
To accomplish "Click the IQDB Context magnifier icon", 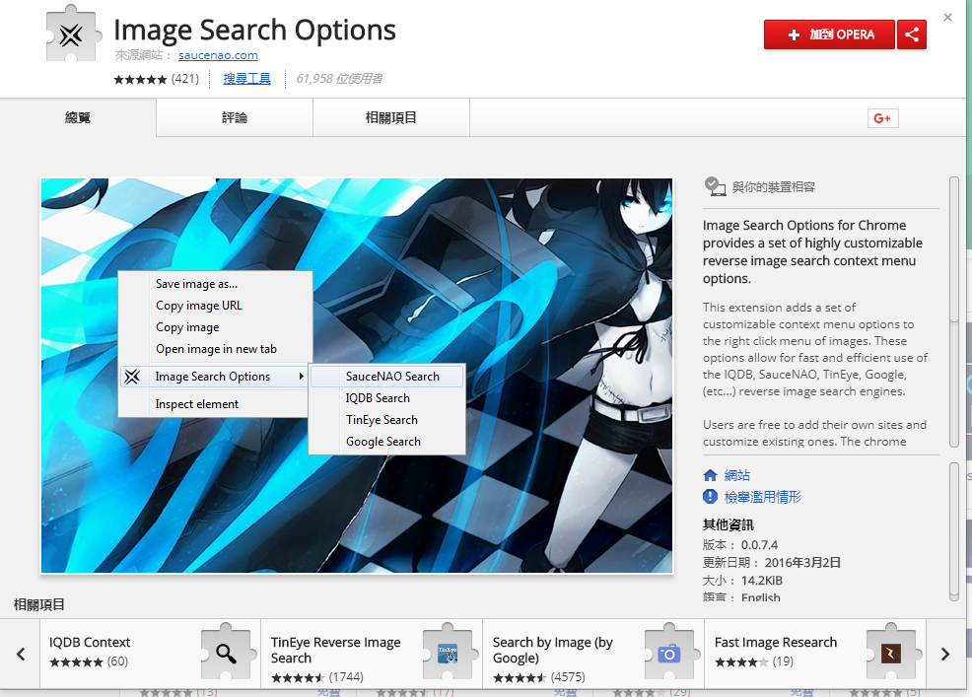I will pos(227,653).
